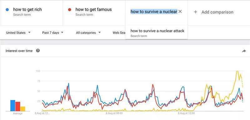Open the Past 7 days time dropdown
This screenshot has height=120, width=250.
coord(52,33)
